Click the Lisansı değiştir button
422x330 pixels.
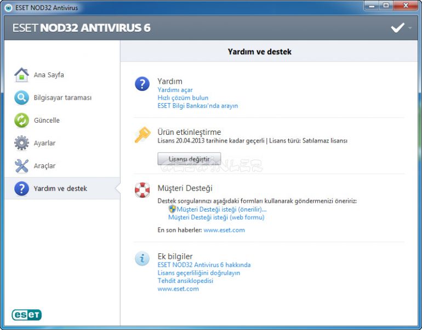189,159
